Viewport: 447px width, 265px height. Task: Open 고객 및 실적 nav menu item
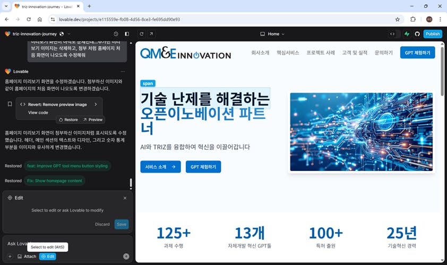click(355, 53)
